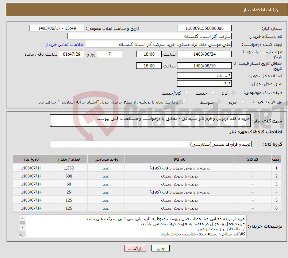Click quantity 600 in row 2
The height and width of the screenshot is (258, 288).
[x=69, y=176]
